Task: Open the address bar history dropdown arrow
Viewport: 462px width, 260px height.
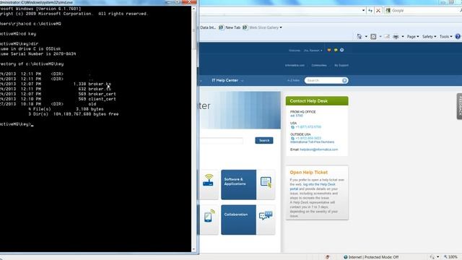Action: (x=363, y=11)
